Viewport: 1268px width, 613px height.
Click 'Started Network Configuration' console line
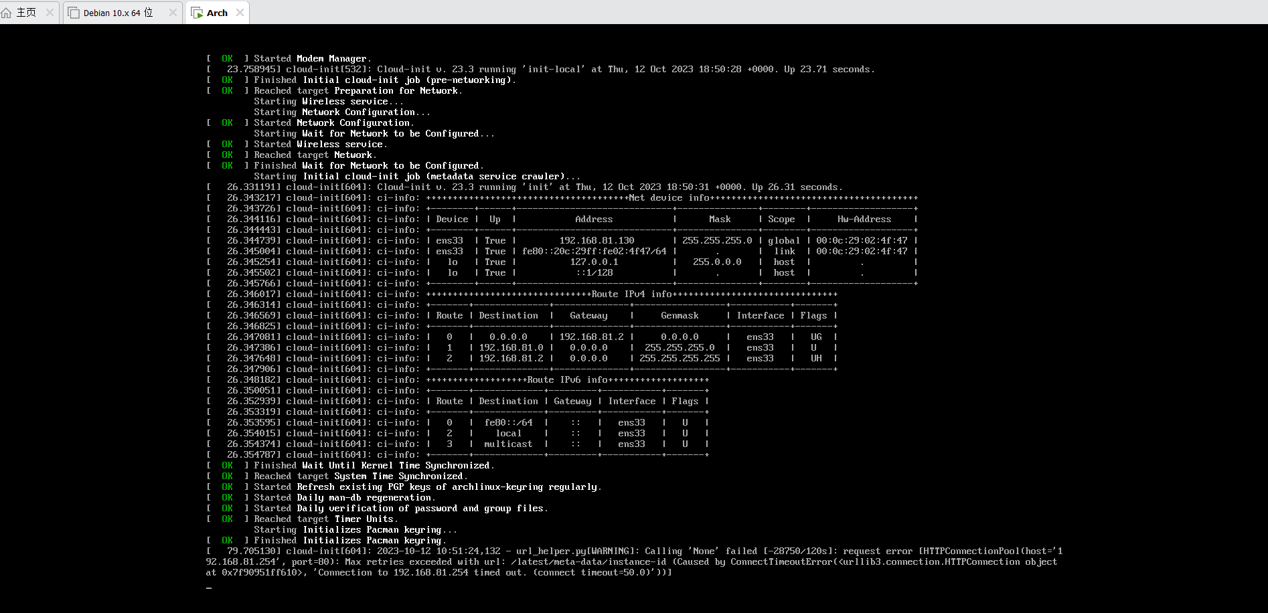(310, 123)
